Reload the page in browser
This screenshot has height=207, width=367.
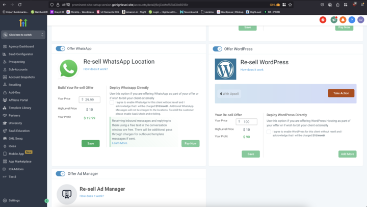tap(20, 5)
